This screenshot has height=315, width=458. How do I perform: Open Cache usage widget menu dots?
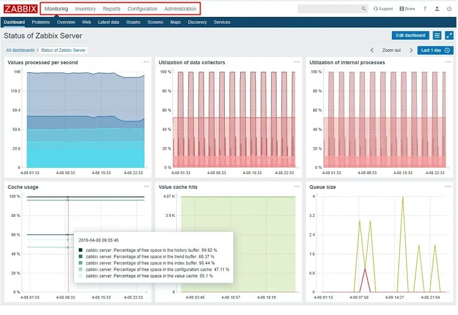point(146,186)
